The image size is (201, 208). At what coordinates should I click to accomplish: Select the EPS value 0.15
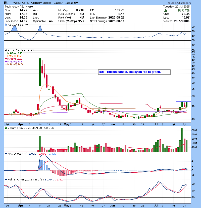pyautogui.click(x=121, y=14)
